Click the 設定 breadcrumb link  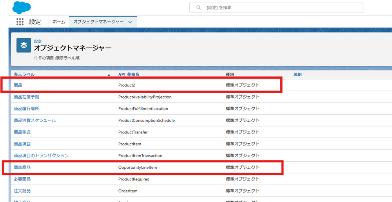coord(38,41)
